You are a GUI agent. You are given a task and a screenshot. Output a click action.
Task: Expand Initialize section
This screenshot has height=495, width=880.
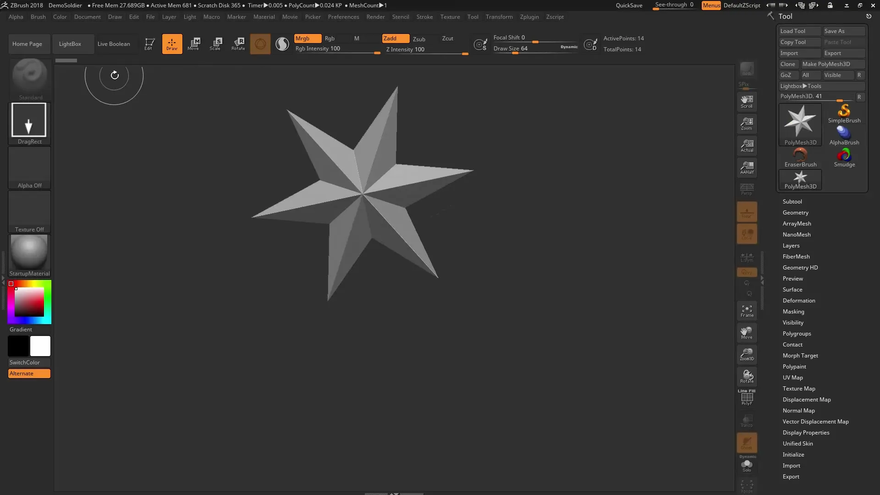coord(793,455)
